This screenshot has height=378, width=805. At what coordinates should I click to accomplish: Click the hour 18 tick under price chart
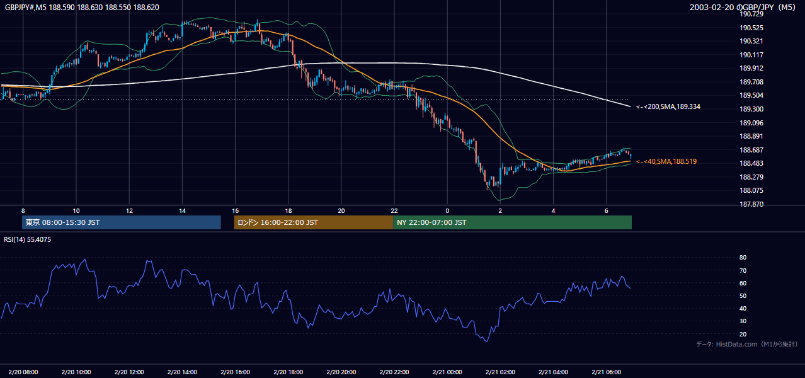(x=288, y=210)
